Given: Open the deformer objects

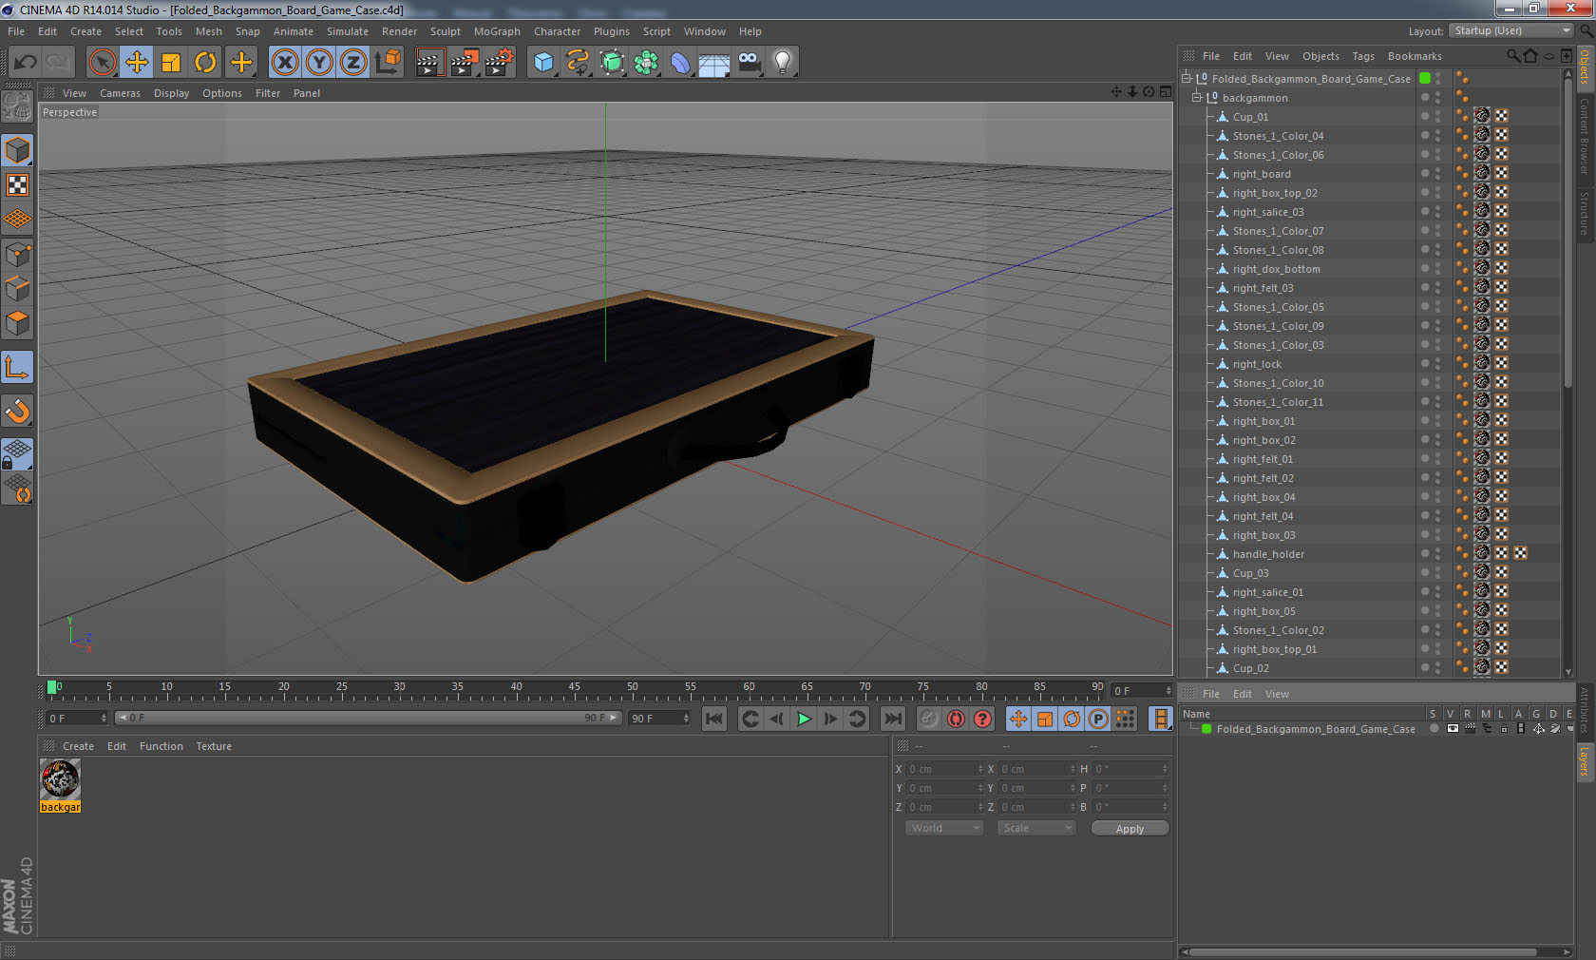Looking at the screenshot, I should 680,63.
